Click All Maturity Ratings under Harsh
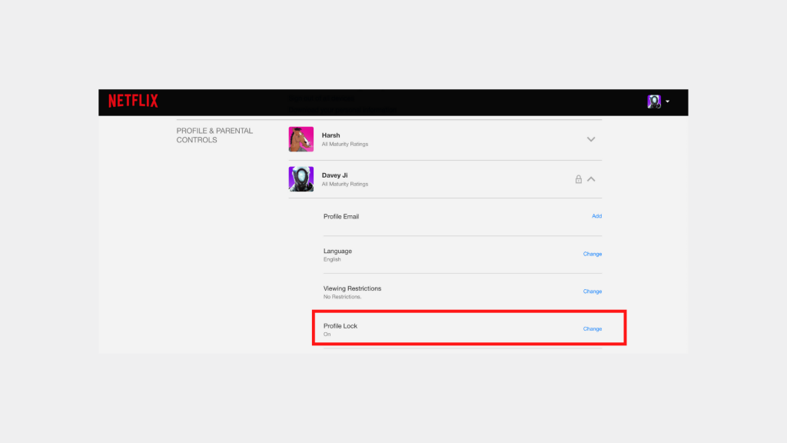 (345, 144)
